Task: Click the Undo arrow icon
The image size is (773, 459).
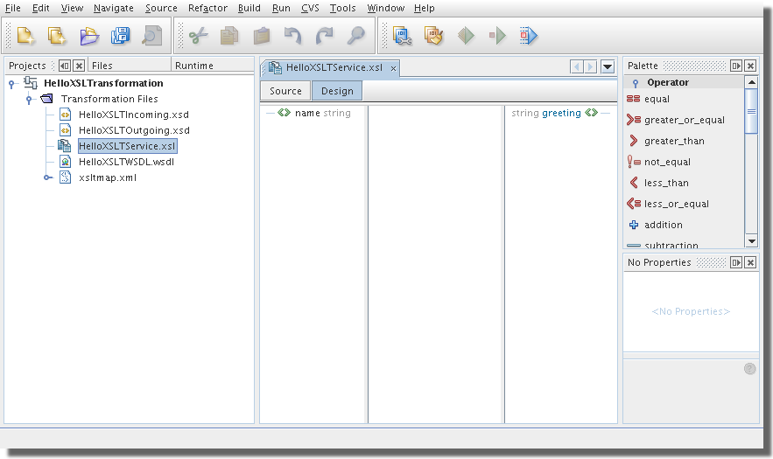Action: [x=293, y=36]
